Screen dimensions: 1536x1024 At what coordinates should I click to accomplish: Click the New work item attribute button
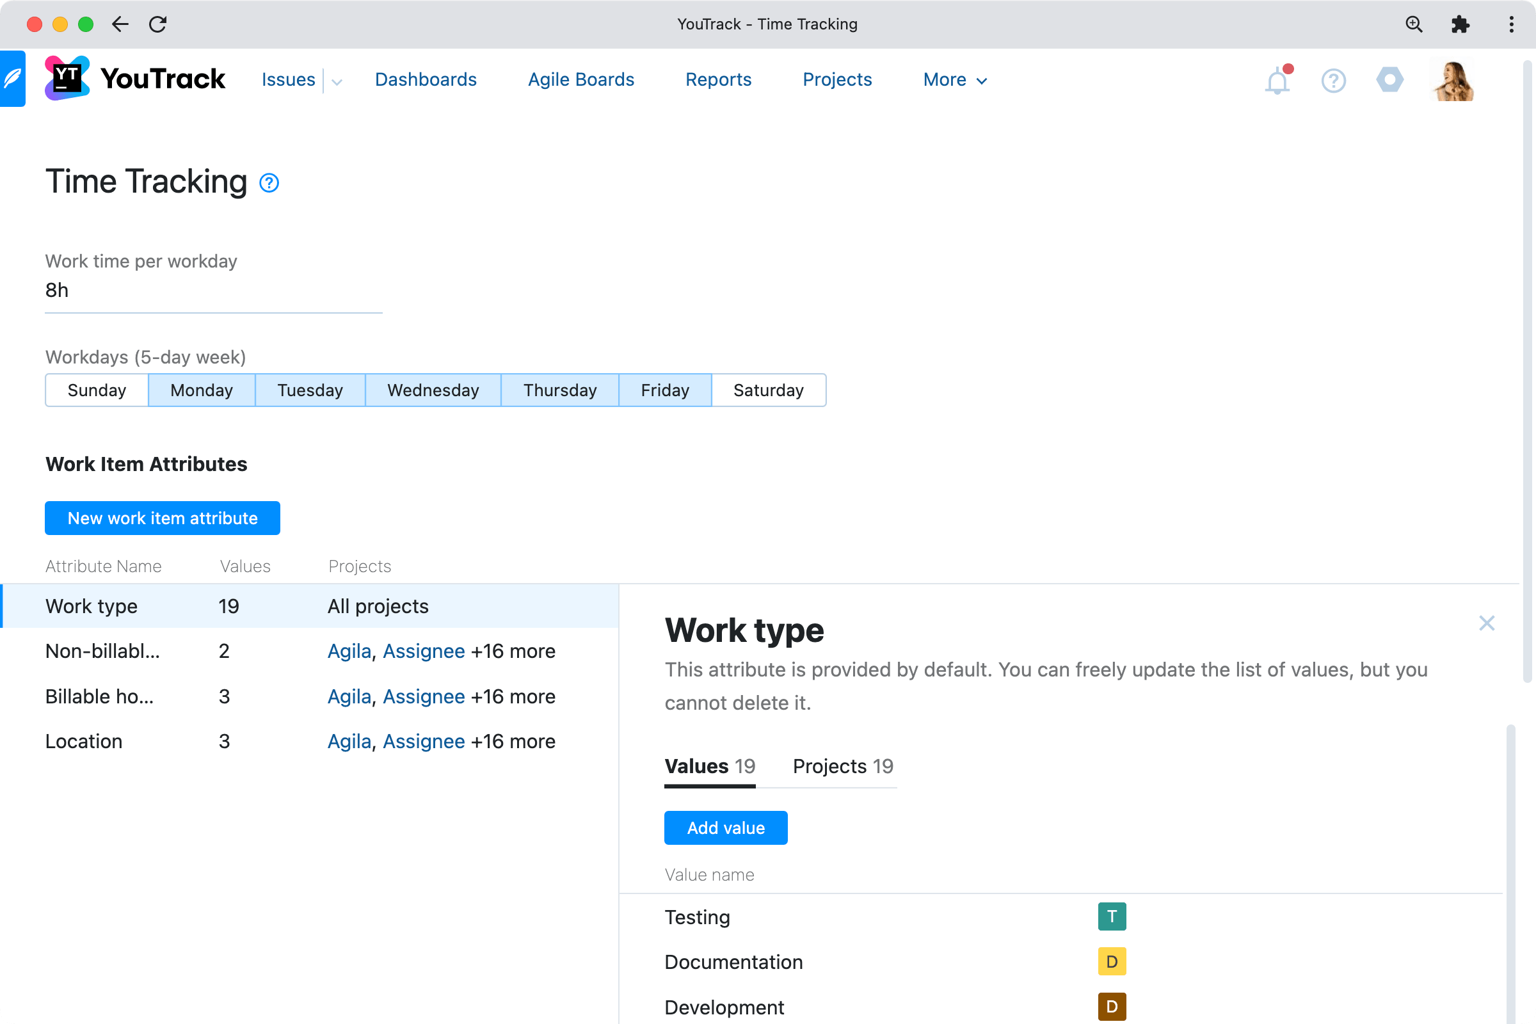pyautogui.click(x=162, y=518)
